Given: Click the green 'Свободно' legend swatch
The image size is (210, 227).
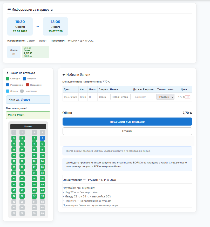Looking at the screenshot, I should [8, 79].
